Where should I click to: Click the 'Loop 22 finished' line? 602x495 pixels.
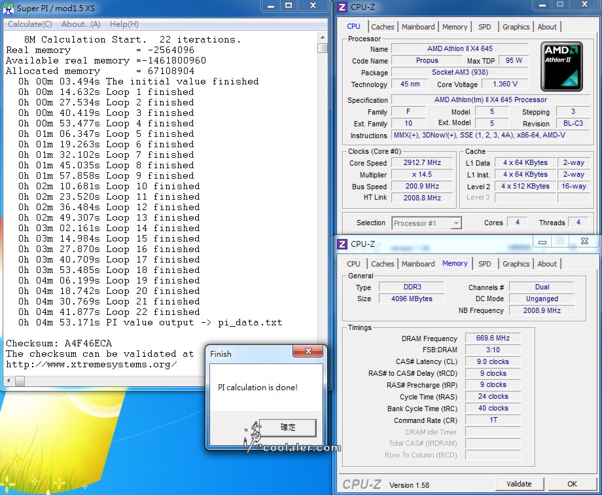[x=109, y=312]
